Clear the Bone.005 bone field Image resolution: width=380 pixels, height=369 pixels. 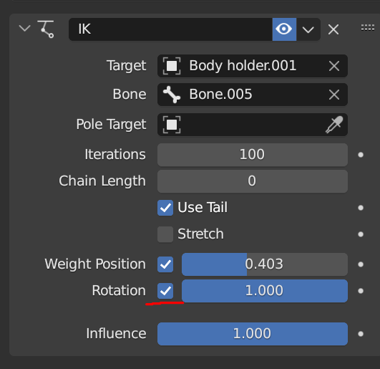(334, 95)
